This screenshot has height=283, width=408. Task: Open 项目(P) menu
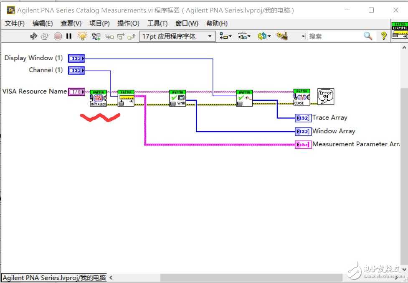(99, 23)
